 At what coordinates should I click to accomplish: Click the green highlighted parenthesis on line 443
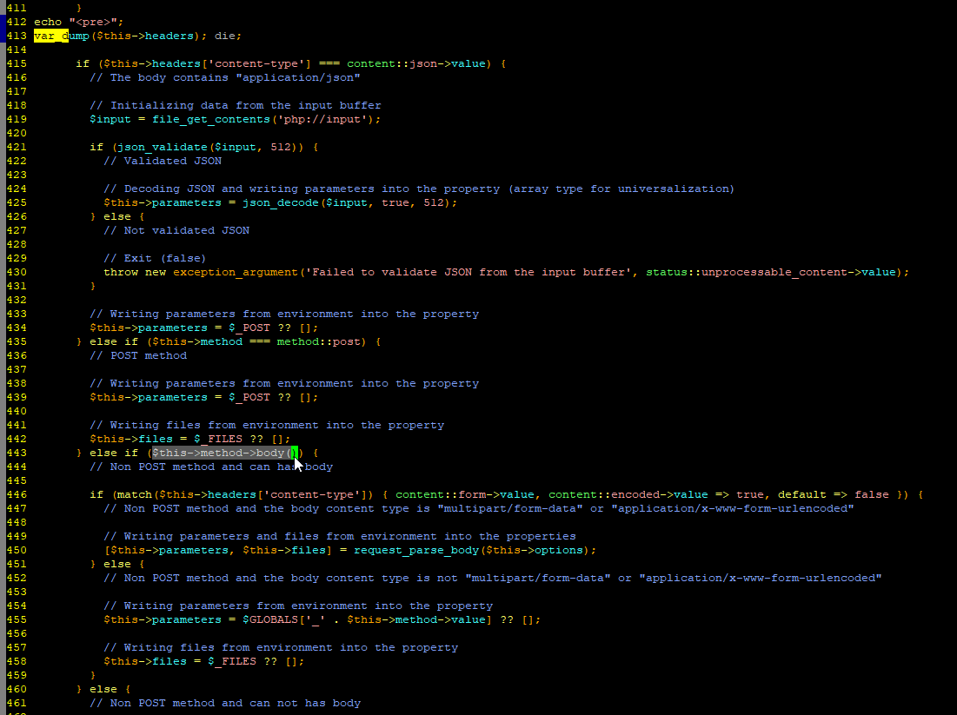click(x=294, y=453)
